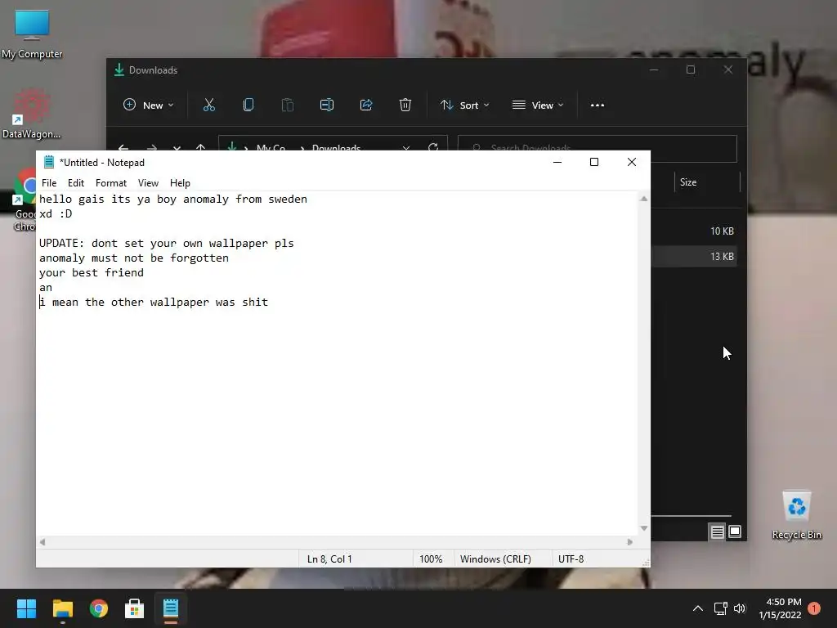Click the line "i mean the other wallpaper was shit"

click(x=154, y=303)
